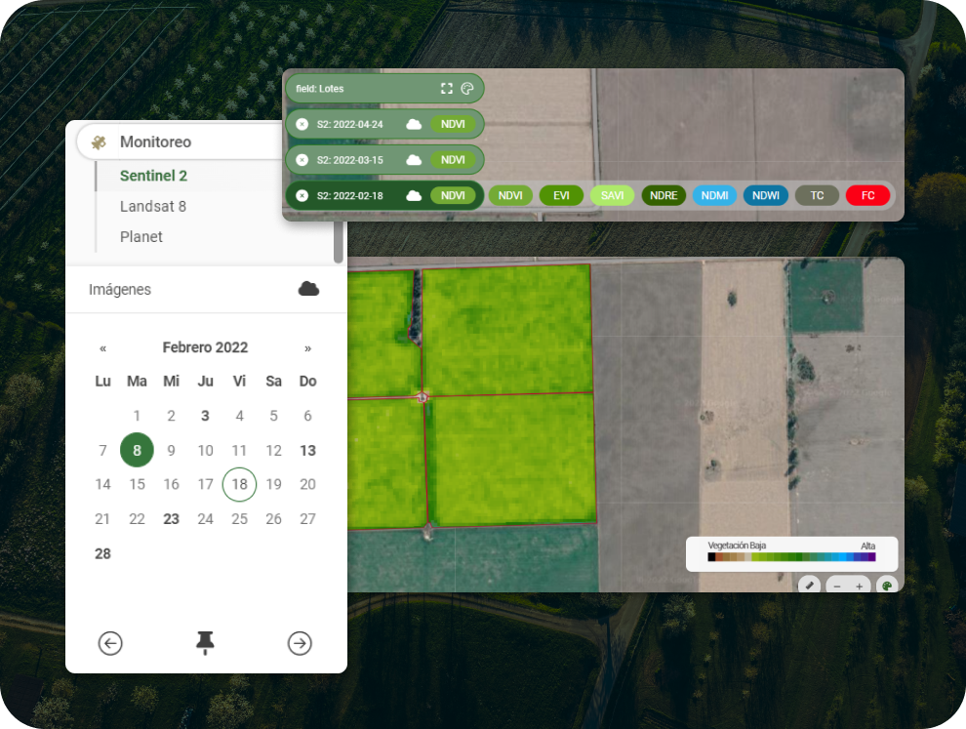Choose the NDMI index pill
Image resolution: width=966 pixels, height=729 pixels.
pyautogui.click(x=714, y=196)
